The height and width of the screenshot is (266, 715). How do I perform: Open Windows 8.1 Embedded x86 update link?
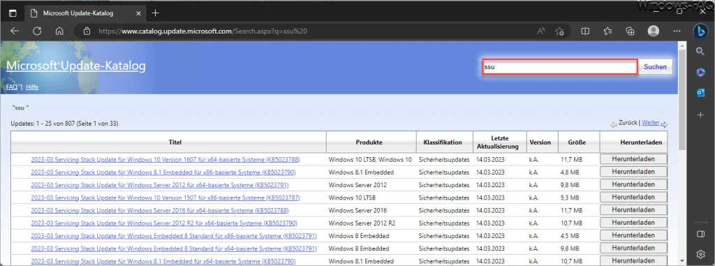coord(163,172)
